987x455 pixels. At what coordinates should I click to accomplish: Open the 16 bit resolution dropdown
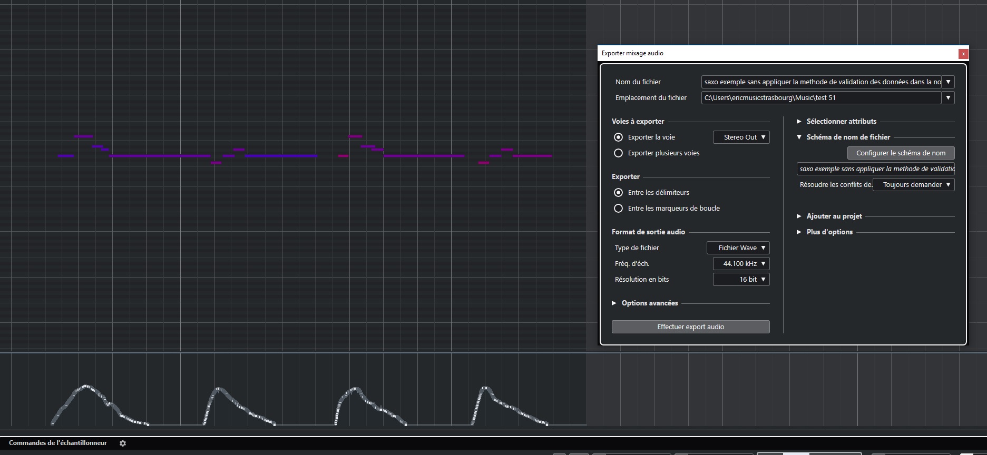pos(741,280)
